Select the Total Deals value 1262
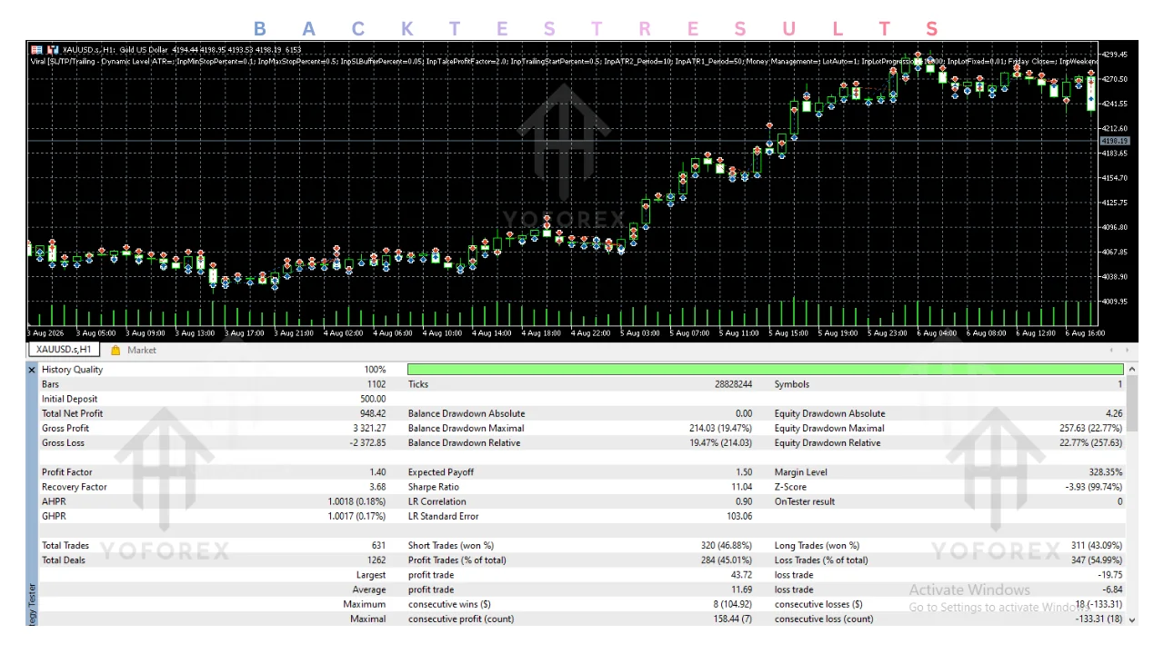This screenshot has height=654, width=1164. (x=376, y=560)
